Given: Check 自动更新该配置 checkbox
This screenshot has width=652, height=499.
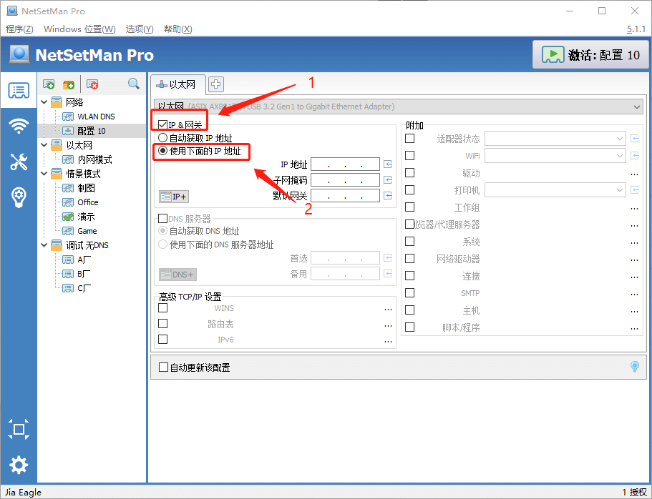Looking at the screenshot, I should tap(163, 367).
